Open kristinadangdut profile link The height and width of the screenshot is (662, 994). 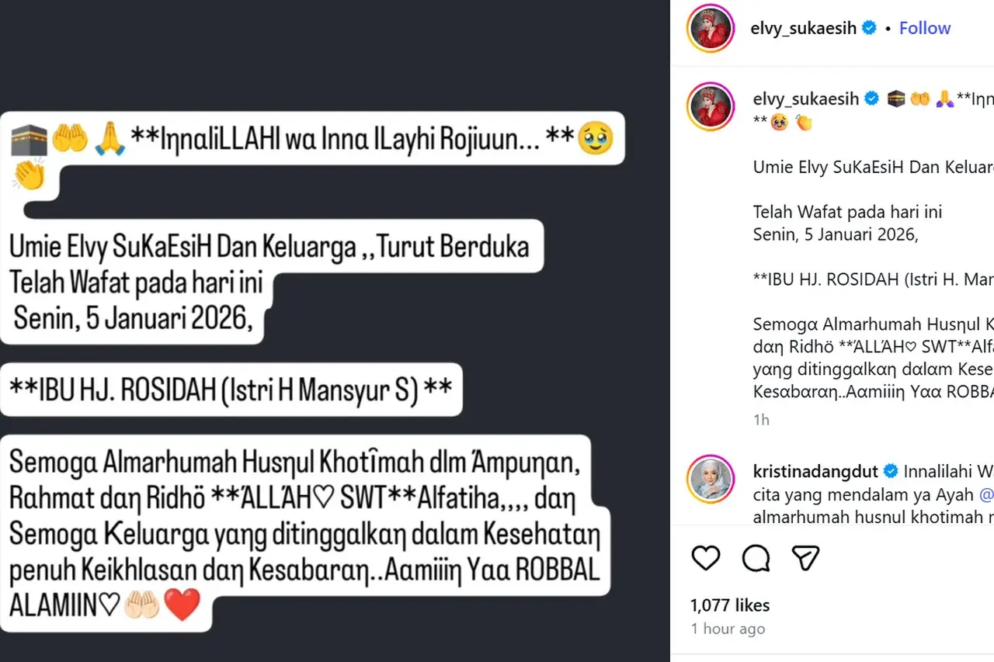click(815, 471)
